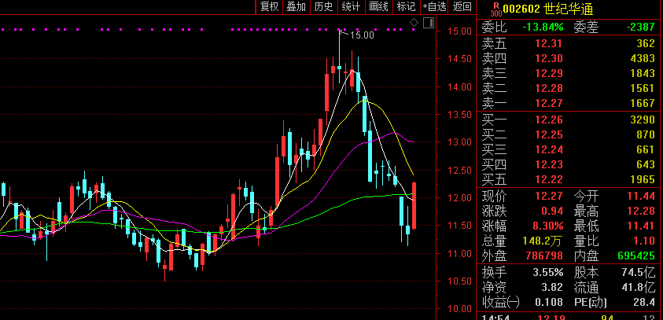The width and height of the screenshot is (663, 320).
Task: Open the 统计 statistics tool
Action: [351, 7]
